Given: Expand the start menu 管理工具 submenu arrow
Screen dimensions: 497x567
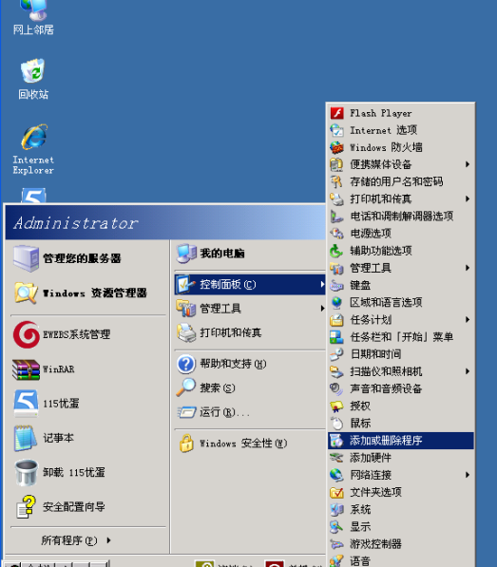Looking at the screenshot, I should click(x=322, y=309).
